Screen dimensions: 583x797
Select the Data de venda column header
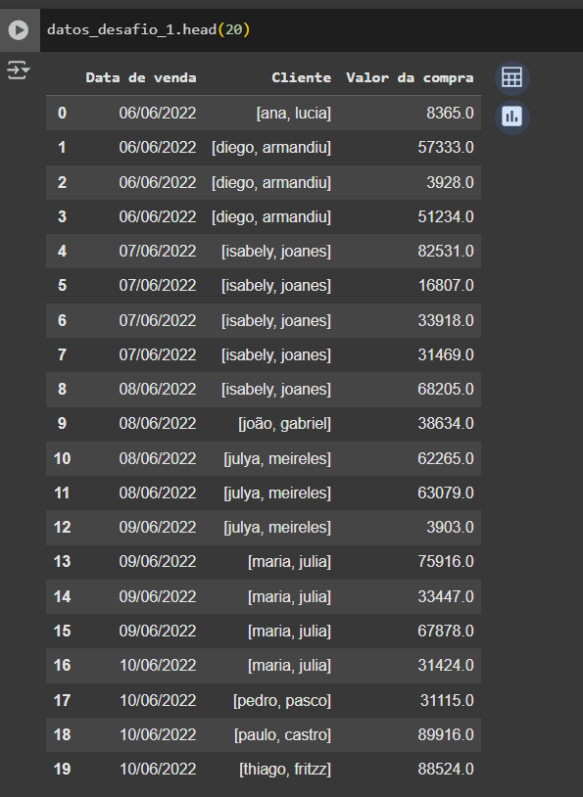click(141, 77)
